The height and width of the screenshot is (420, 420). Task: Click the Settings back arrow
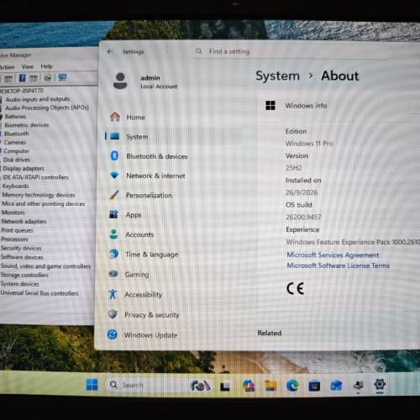(110, 51)
